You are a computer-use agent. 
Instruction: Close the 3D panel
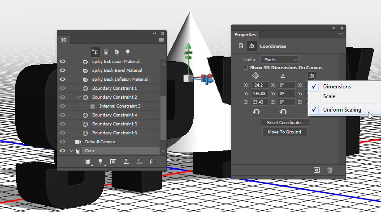pyautogui.click(x=163, y=33)
